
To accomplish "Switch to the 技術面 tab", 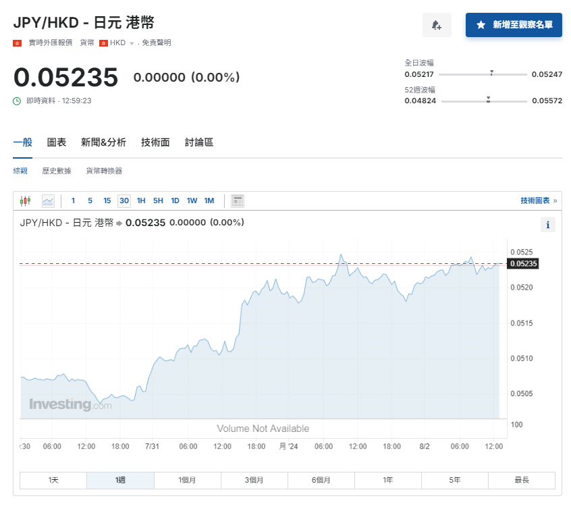I will (155, 142).
